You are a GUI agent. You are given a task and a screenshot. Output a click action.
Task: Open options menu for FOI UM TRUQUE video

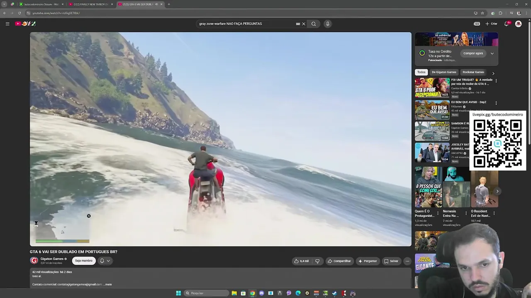496,81
